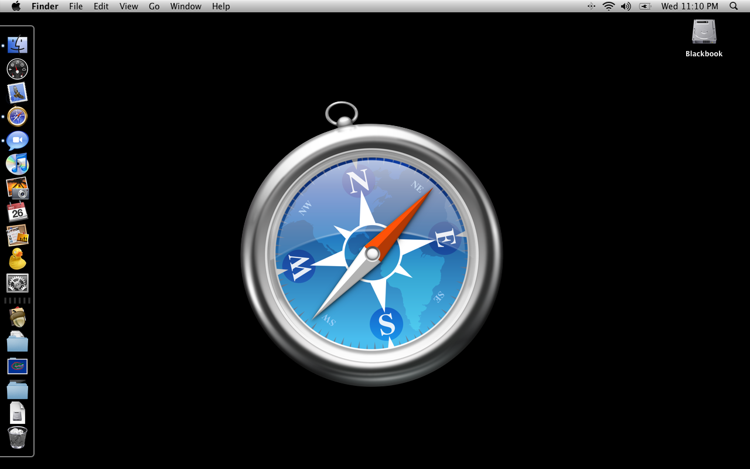Launch Safari from the Dock
This screenshot has height=469, width=750.
pos(17,117)
